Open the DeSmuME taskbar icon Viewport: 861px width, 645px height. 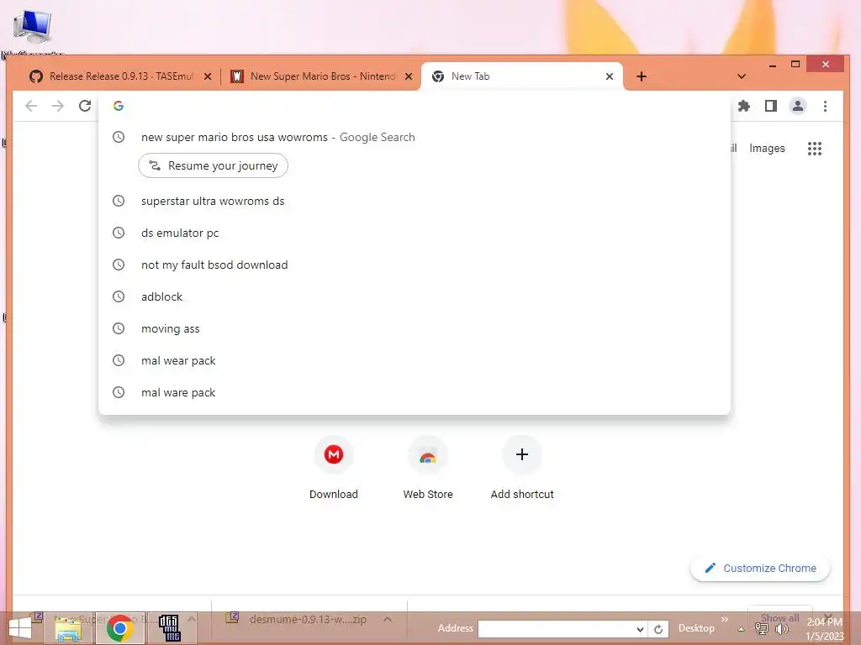click(x=170, y=628)
